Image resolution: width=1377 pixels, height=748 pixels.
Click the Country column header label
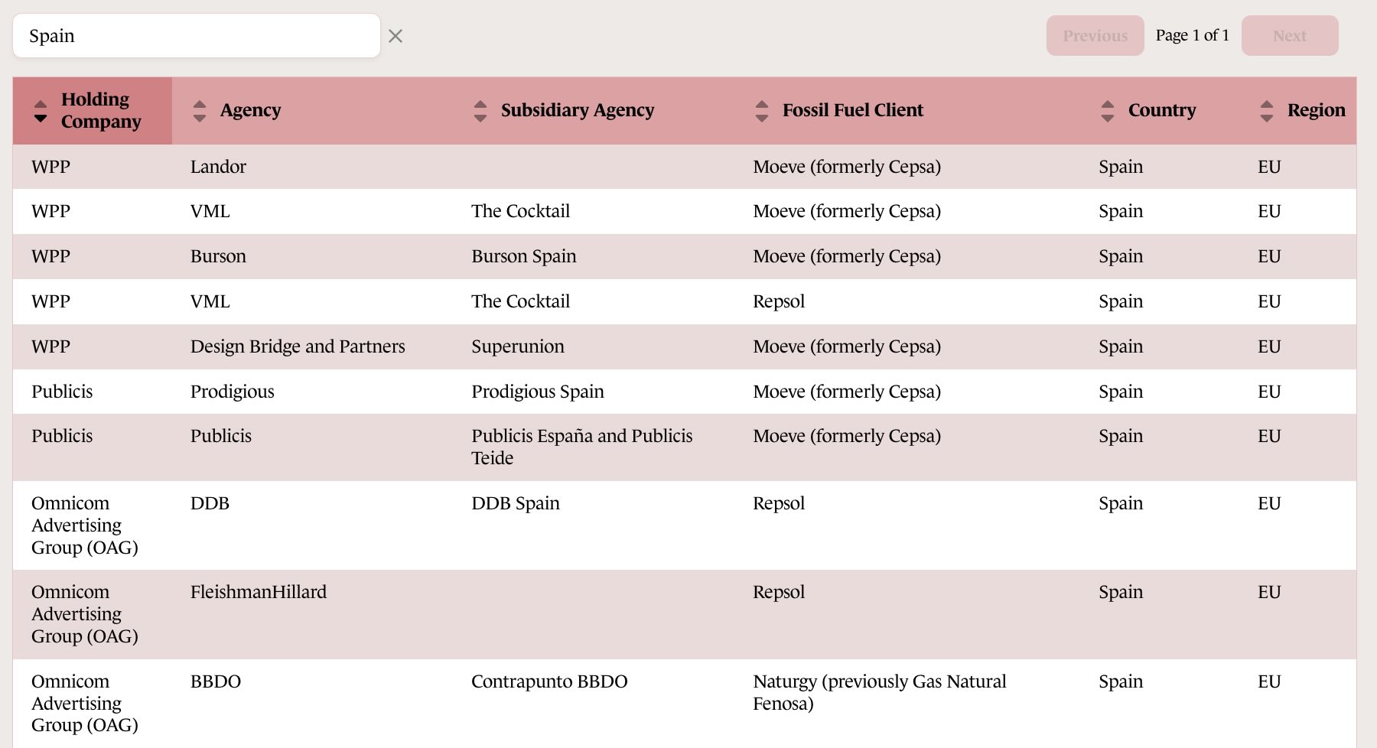point(1162,111)
